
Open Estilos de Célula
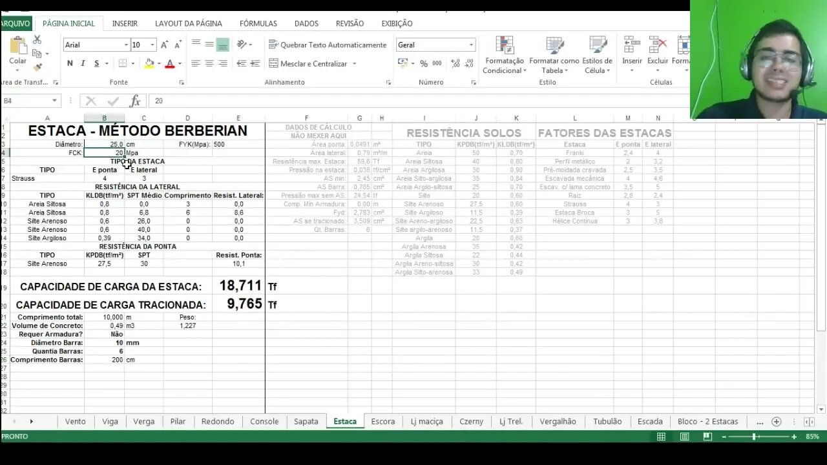(x=597, y=55)
